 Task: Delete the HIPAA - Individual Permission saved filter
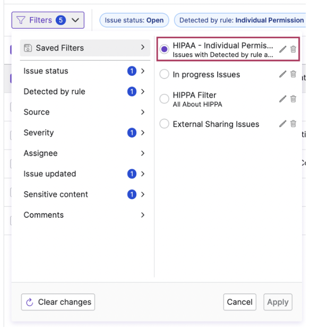pos(293,49)
